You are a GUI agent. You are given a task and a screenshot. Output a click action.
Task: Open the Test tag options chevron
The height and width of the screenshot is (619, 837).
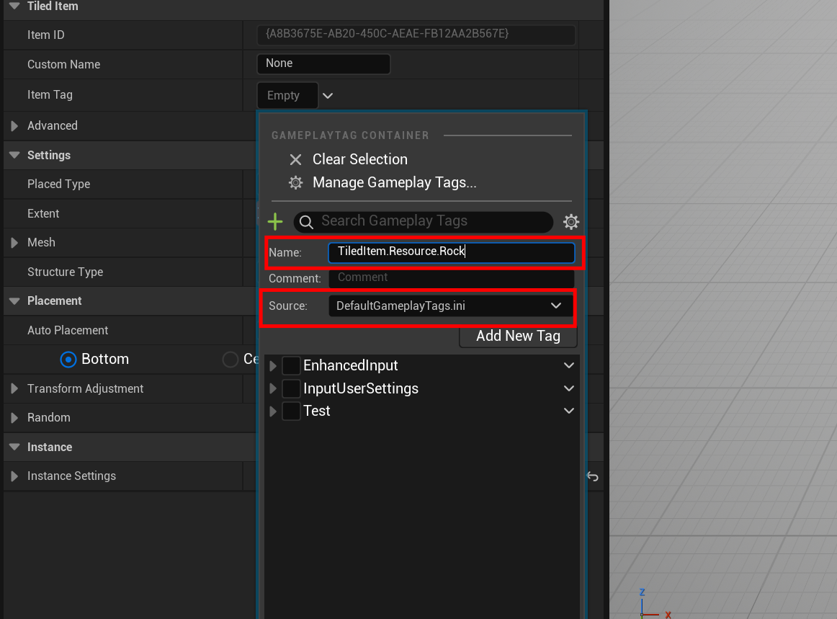tap(569, 411)
